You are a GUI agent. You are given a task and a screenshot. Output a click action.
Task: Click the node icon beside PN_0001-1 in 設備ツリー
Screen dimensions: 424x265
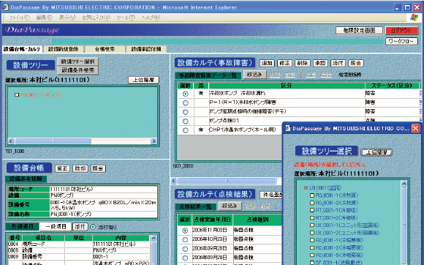[17, 95]
